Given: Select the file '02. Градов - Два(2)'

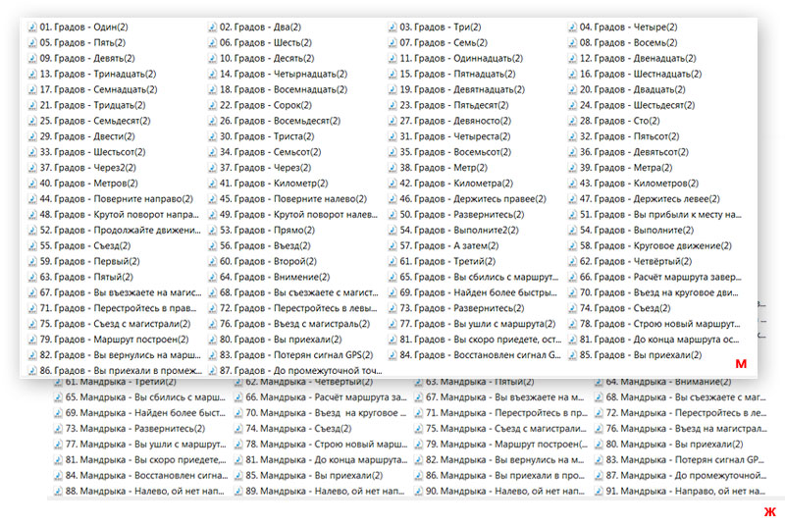Looking at the screenshot, I should [255, 27].
